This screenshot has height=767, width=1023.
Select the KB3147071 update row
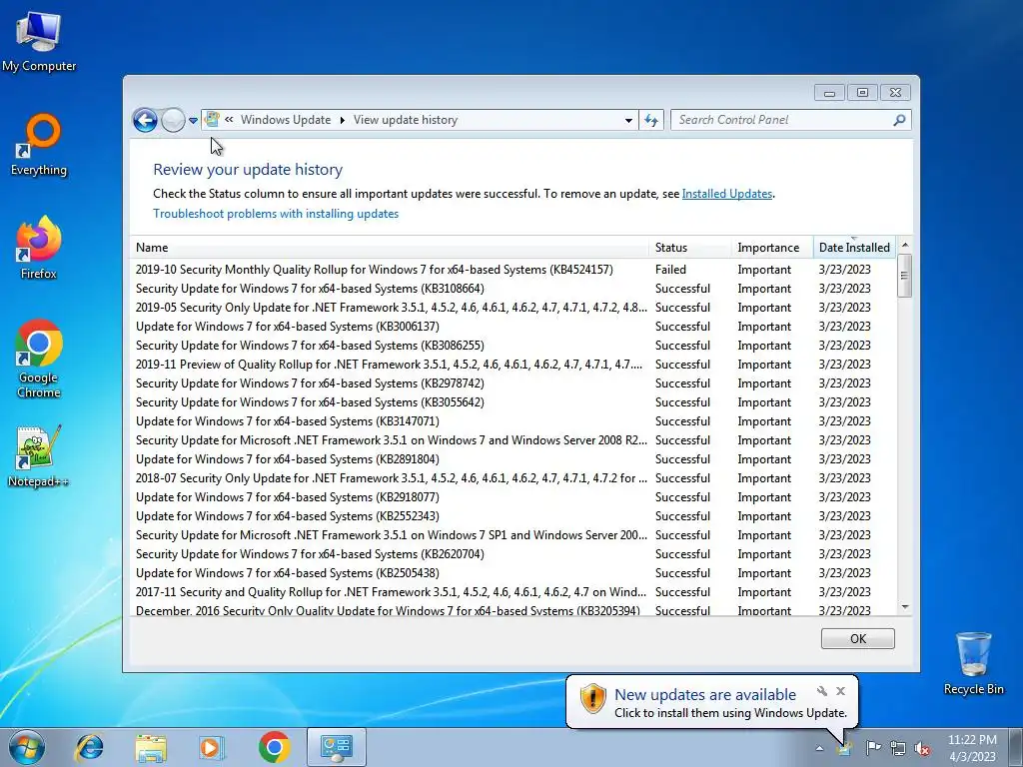(x=513, y=421)
